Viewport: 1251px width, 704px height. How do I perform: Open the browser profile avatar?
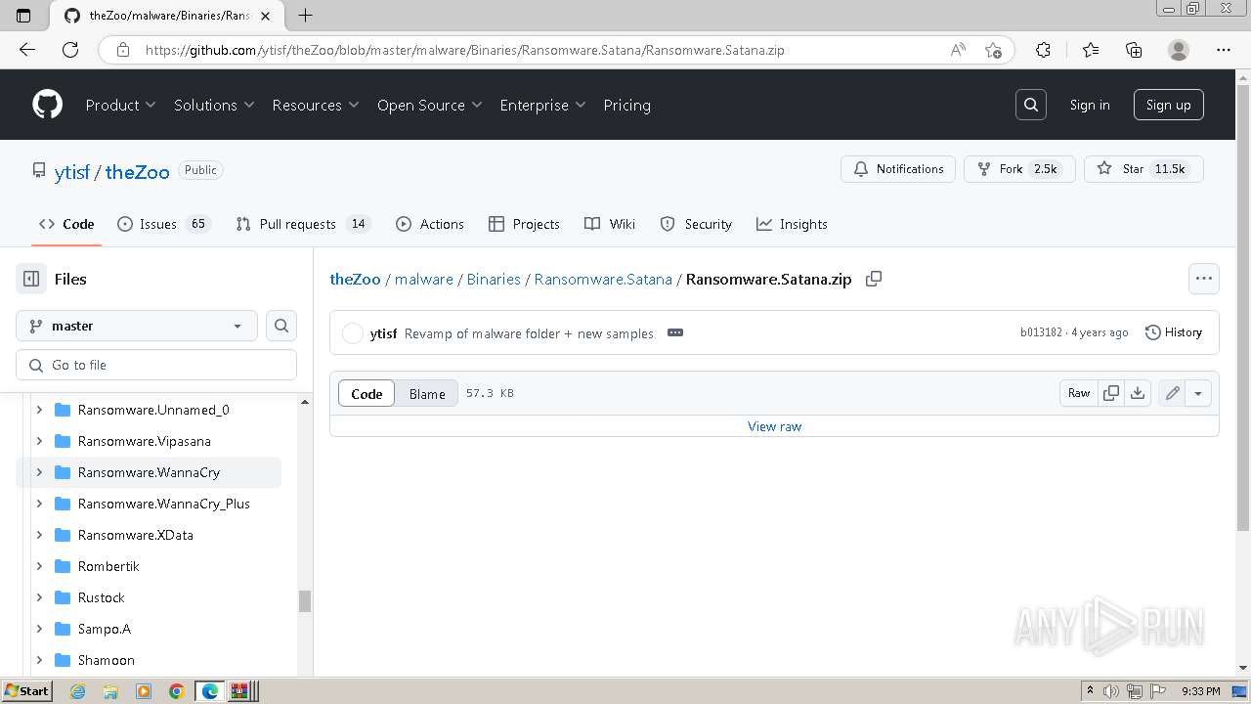click(1179, 50)
